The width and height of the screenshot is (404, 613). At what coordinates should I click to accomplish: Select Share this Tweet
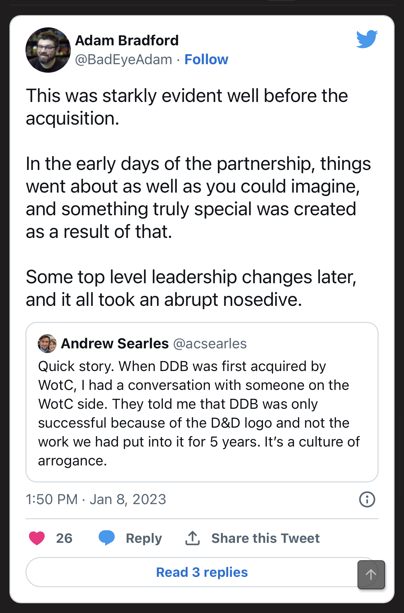[x=265, y=538]
